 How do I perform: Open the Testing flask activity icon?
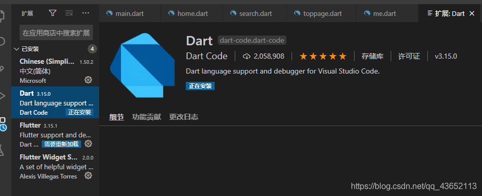point(2,150)
